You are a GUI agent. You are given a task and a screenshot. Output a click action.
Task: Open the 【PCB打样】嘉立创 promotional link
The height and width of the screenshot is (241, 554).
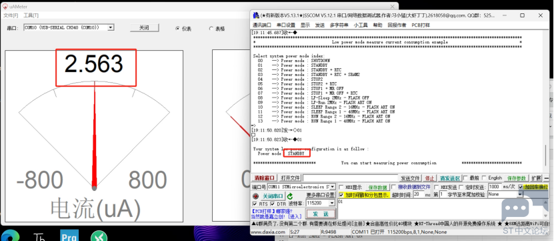(276, 214)
